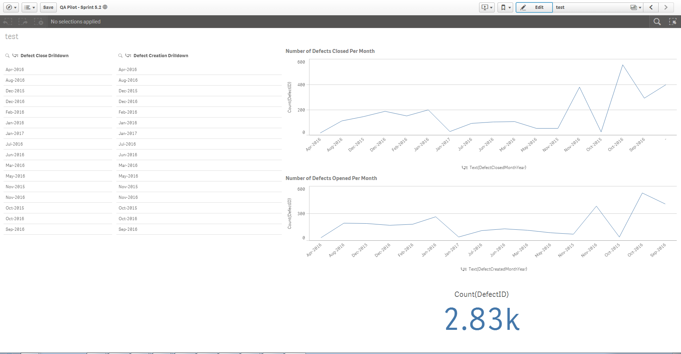This screenshot has height=354, width=681.
Task: Select May-2016 in Defect Creation Drilldown
Action: click(199, 176)
